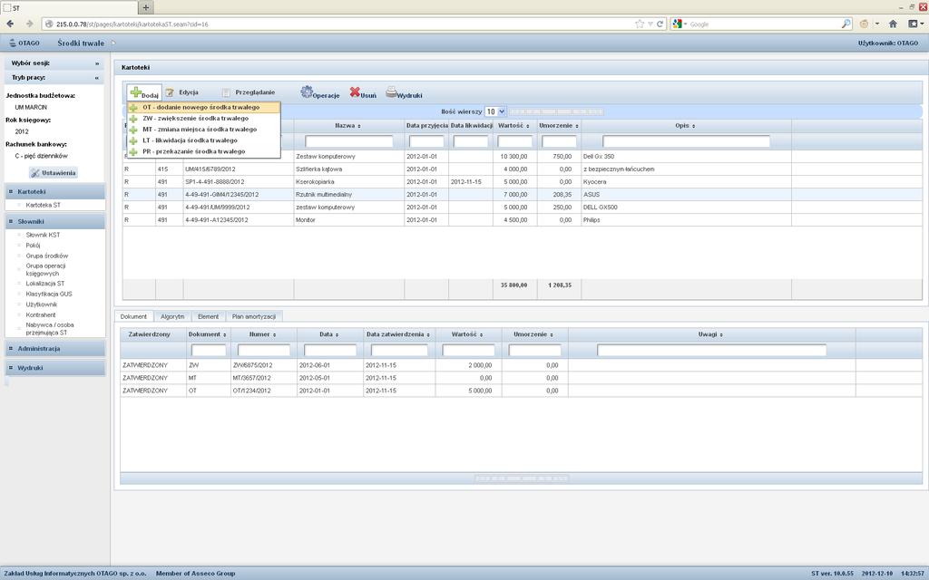
Task: Click the OTAGO logo icon in header
Action: (13, 43)
